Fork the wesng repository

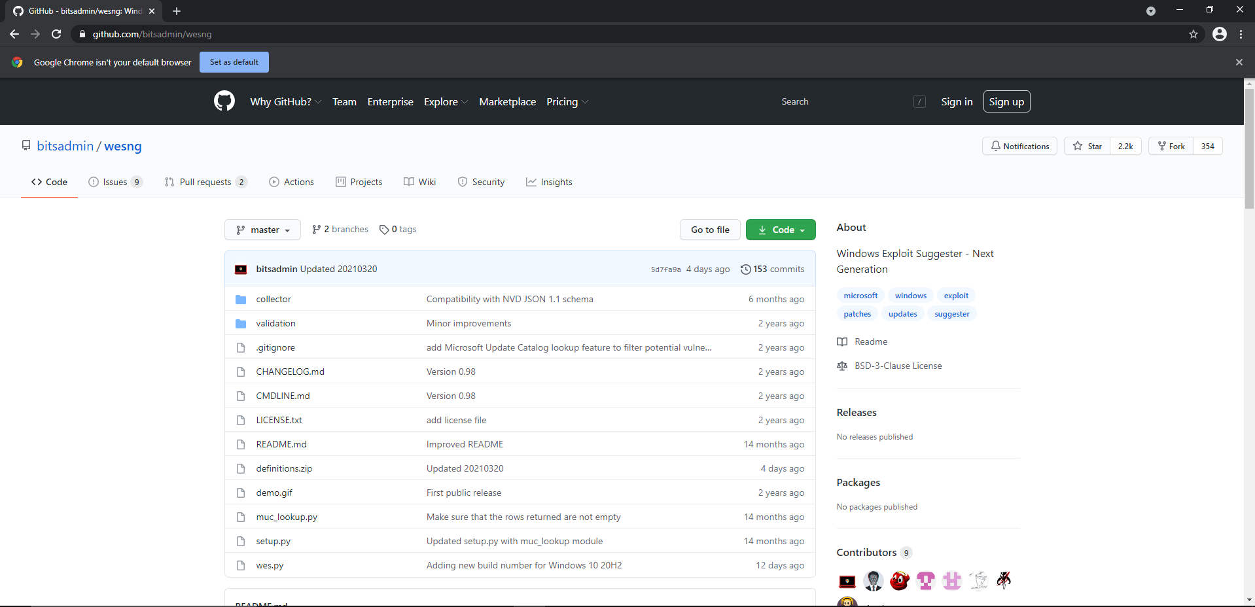click(x=1171, y=146)
